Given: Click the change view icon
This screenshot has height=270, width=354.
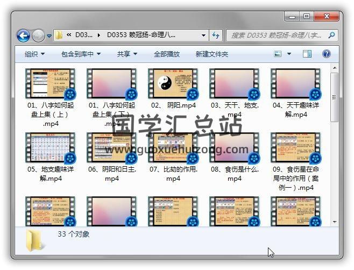Looking at the screenshot, I should coord(278,54).
